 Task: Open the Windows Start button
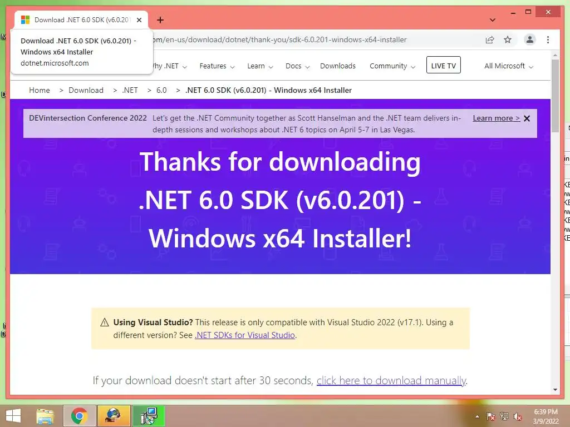pyautogui.click(x=13, y=416)
